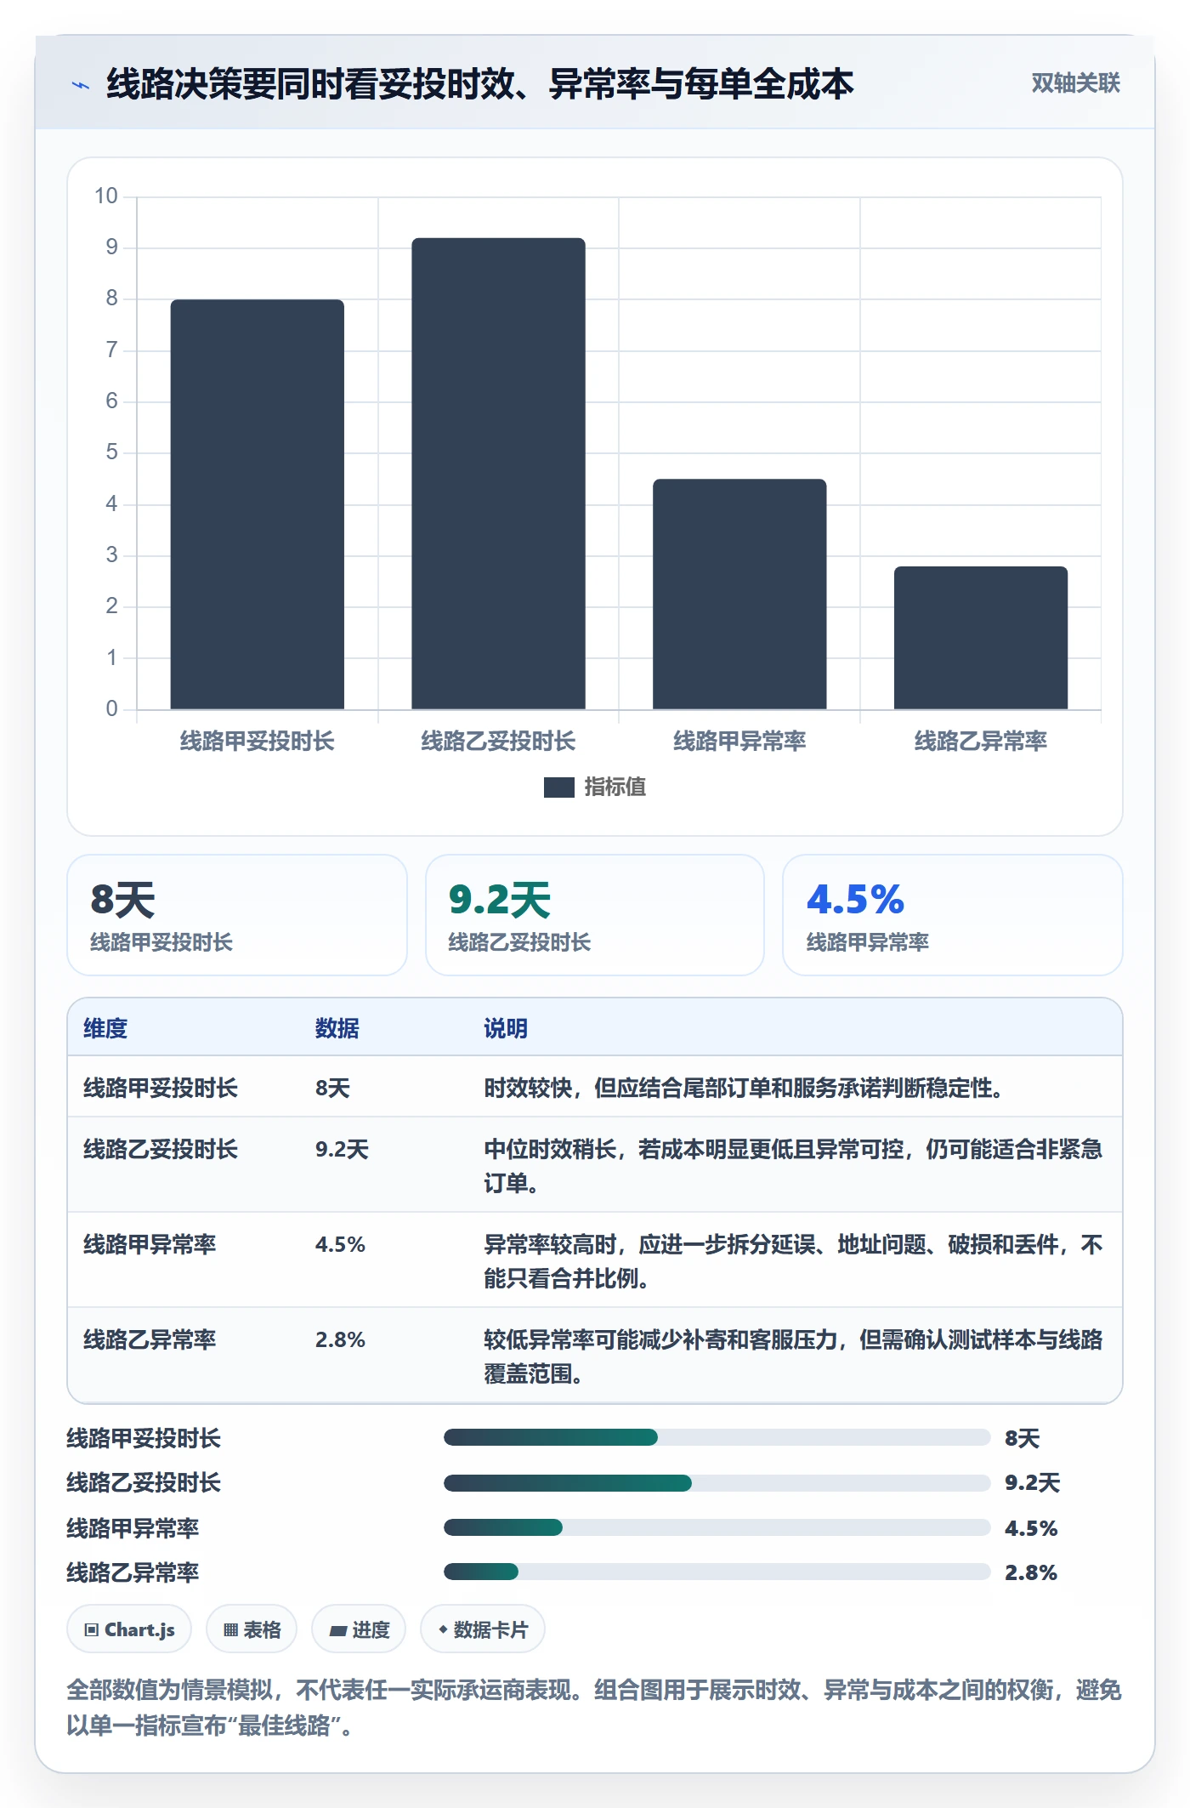Open the 9.2天 summary stat card

click(595, 915)
